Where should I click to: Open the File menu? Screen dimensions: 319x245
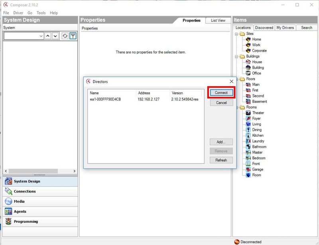click(6, 13)
